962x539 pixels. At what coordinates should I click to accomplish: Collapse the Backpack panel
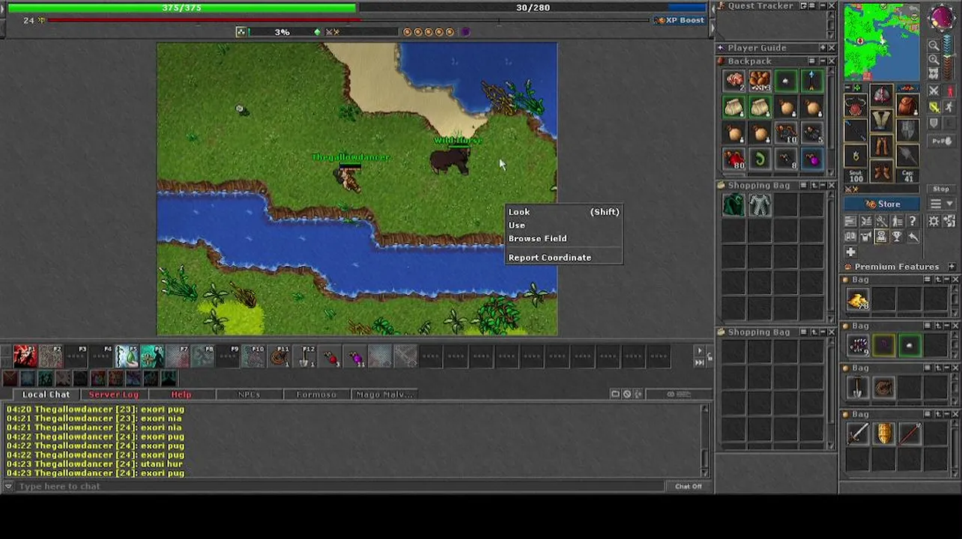[x=821, y=61]
